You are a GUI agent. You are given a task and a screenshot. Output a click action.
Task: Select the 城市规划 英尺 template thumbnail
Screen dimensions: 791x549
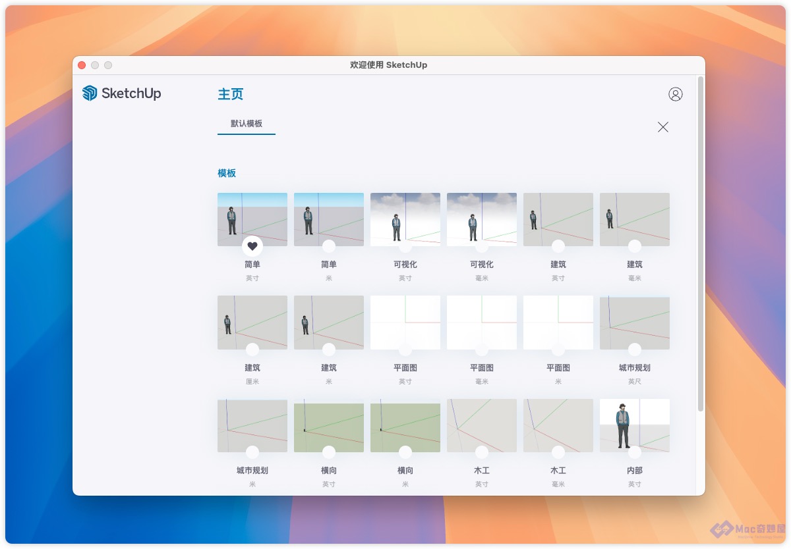coord(635,323)
